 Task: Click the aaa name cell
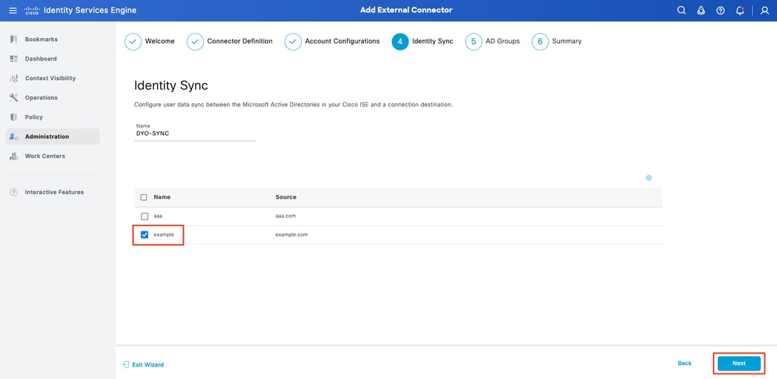pyautogui.click(x=158, y=216)
